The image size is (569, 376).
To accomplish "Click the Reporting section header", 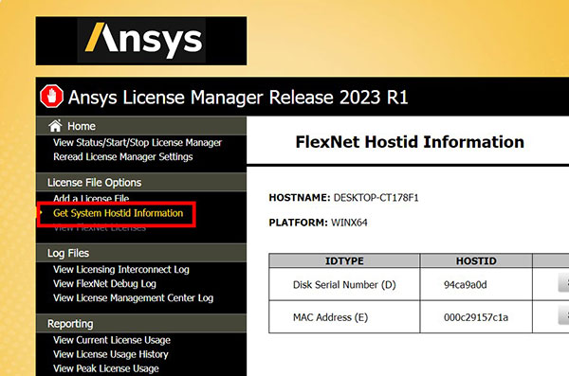I will coord(141,323).
